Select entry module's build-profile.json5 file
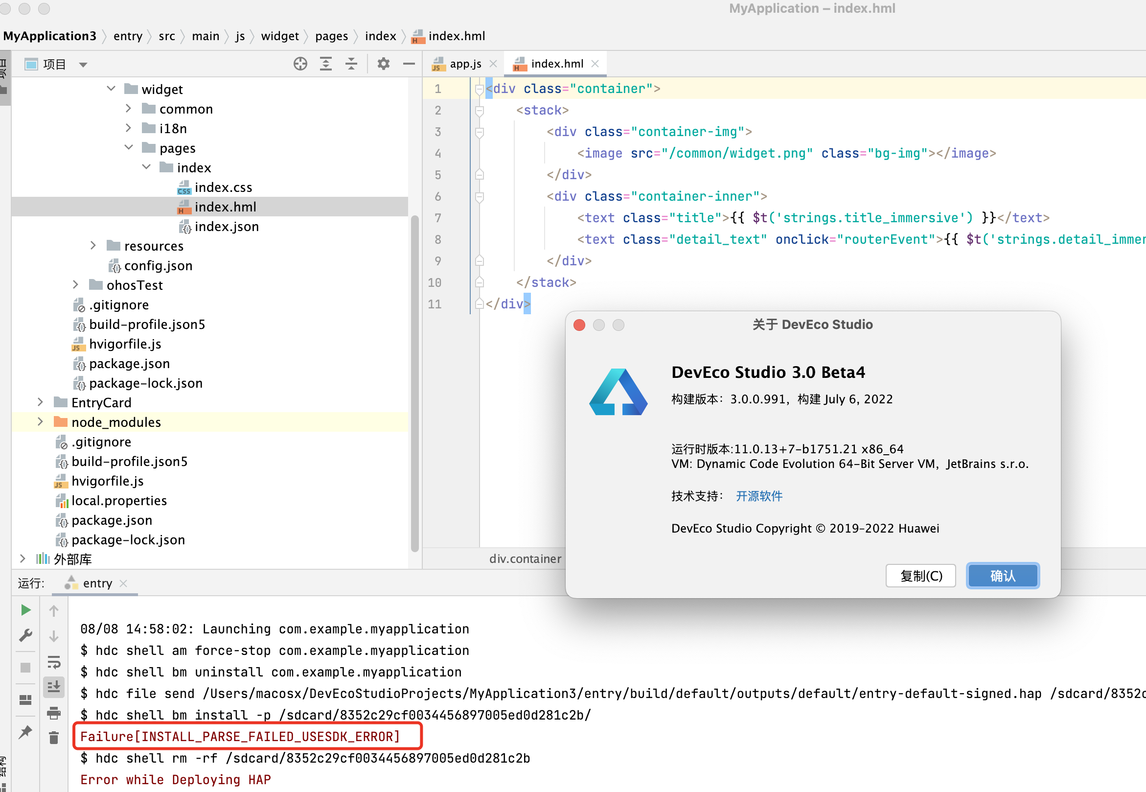 (x=139, y=324)
